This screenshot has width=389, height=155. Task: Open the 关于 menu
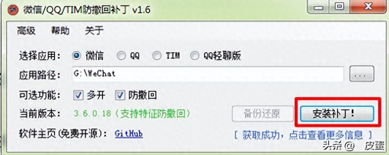click(x=94, y=31)
